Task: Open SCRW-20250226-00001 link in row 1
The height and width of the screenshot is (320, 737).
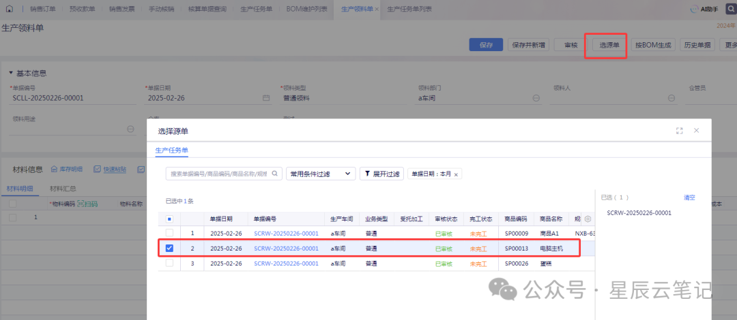Action: [286, 234]
